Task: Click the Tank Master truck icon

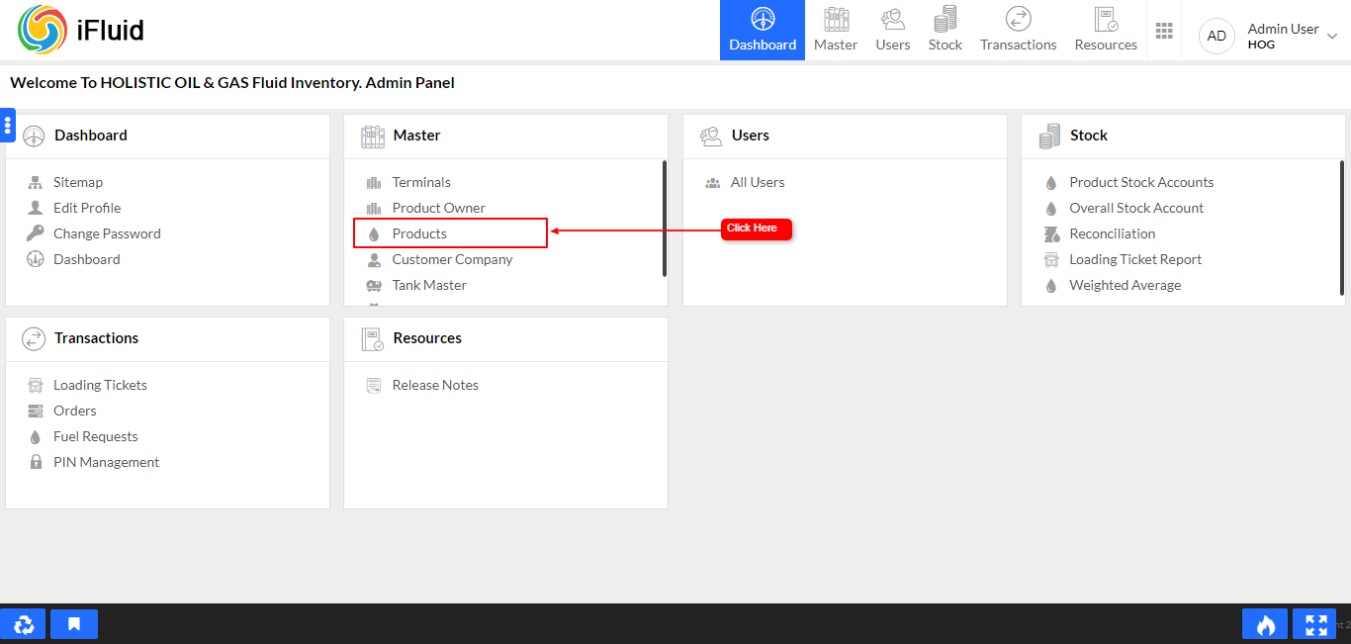Action: click(x=374, y=285)
